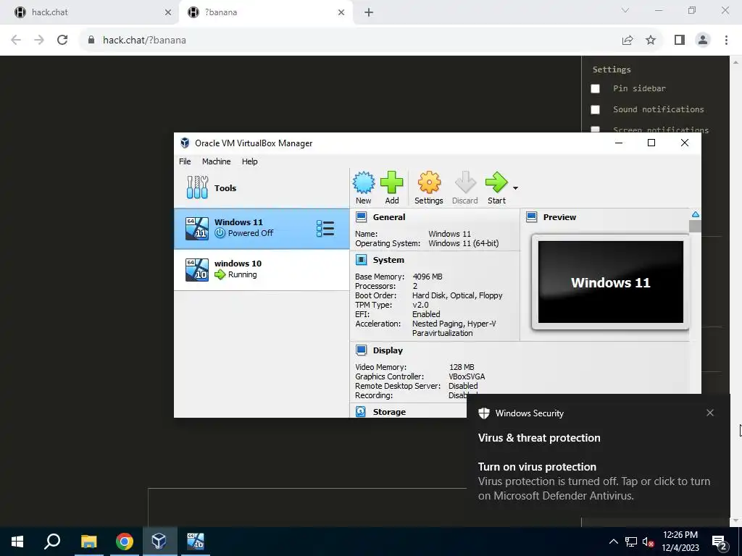This screenshot has width=742, height=556.
Task: Bookmark this page with the star icon
Action: click(x=651, y=41)
